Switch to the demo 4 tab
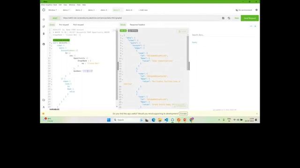Viewport: 300px width, 168px height. [x=104, y=10]
